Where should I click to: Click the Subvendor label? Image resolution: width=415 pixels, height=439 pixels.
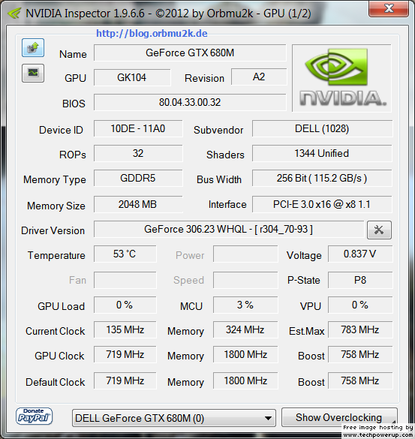coord(218,130)
